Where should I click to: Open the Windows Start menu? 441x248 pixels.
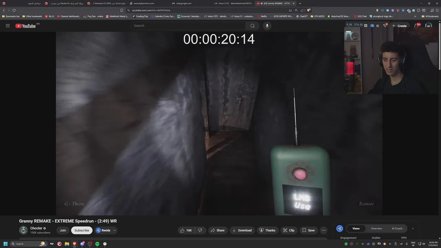(6, 244)
